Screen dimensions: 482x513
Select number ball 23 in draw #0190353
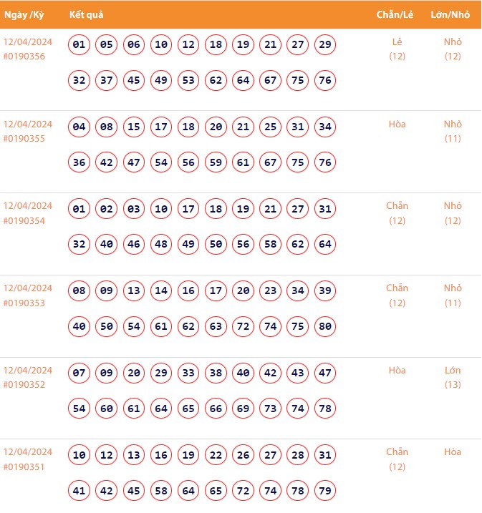click(x=271, y=291)
